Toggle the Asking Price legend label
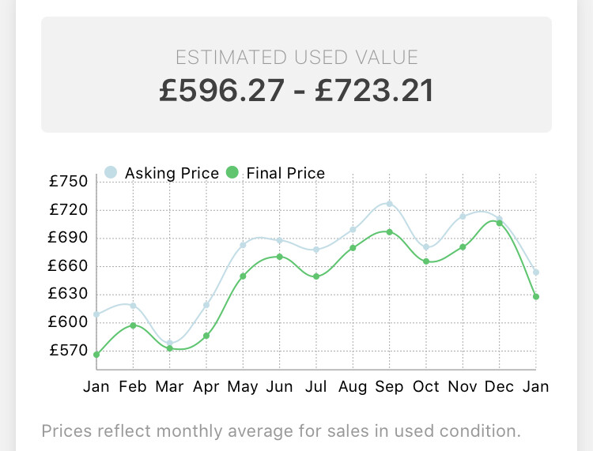The width and height of the screenshot is (593, 451). tap(172, 173)
